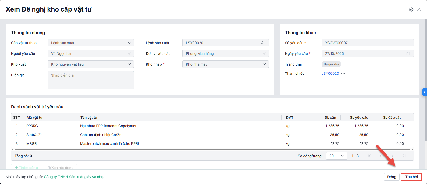The image size is (427, 184).
Task: Close the Xem Đề nghị dialog
Action: point(419,9)
